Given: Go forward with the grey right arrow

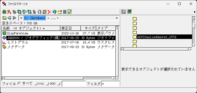Looking at the screenshot, I should 15,18.
